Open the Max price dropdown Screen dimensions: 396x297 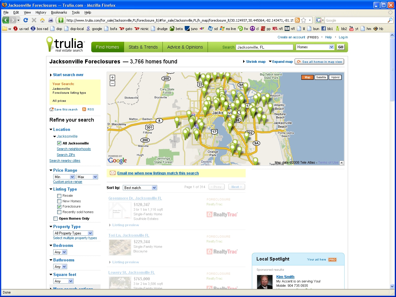pyautogui.click(x=87, y=177)
